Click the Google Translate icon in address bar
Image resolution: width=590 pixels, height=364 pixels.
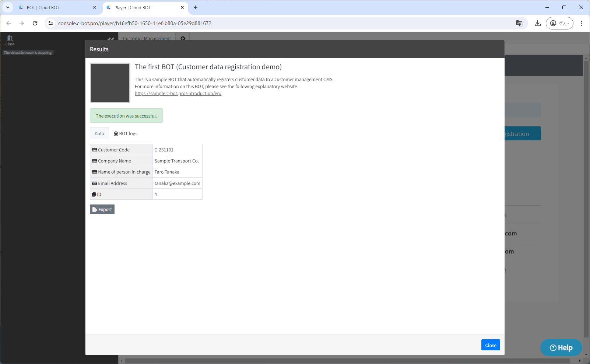point(519,23)
